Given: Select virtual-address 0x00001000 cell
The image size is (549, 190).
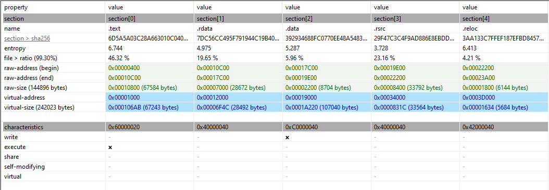Looking at the screenshot, I should [149, 98].
